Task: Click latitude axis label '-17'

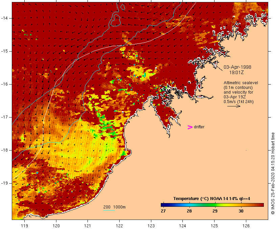Action: 4,117
